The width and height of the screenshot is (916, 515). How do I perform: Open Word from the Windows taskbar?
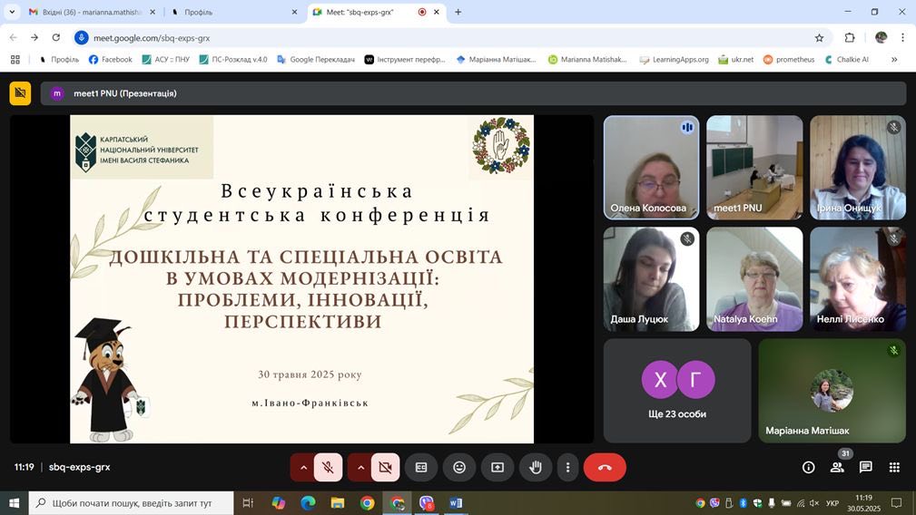(x=456, y=503)
